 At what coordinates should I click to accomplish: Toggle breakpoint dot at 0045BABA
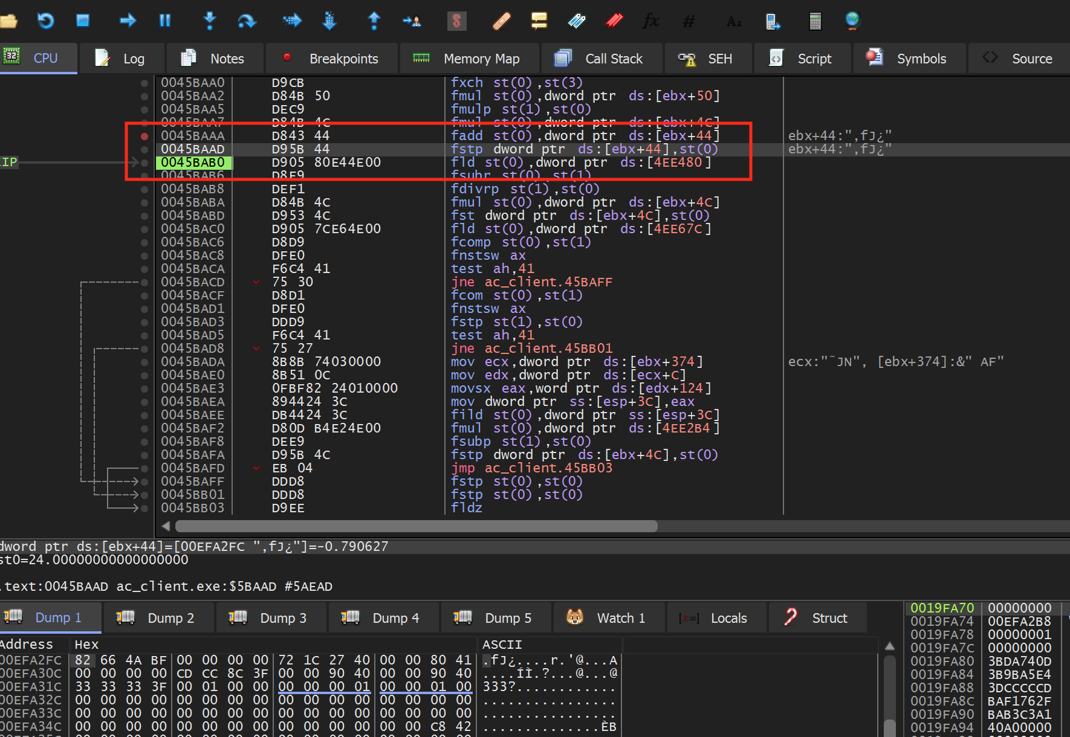(144, 202)
